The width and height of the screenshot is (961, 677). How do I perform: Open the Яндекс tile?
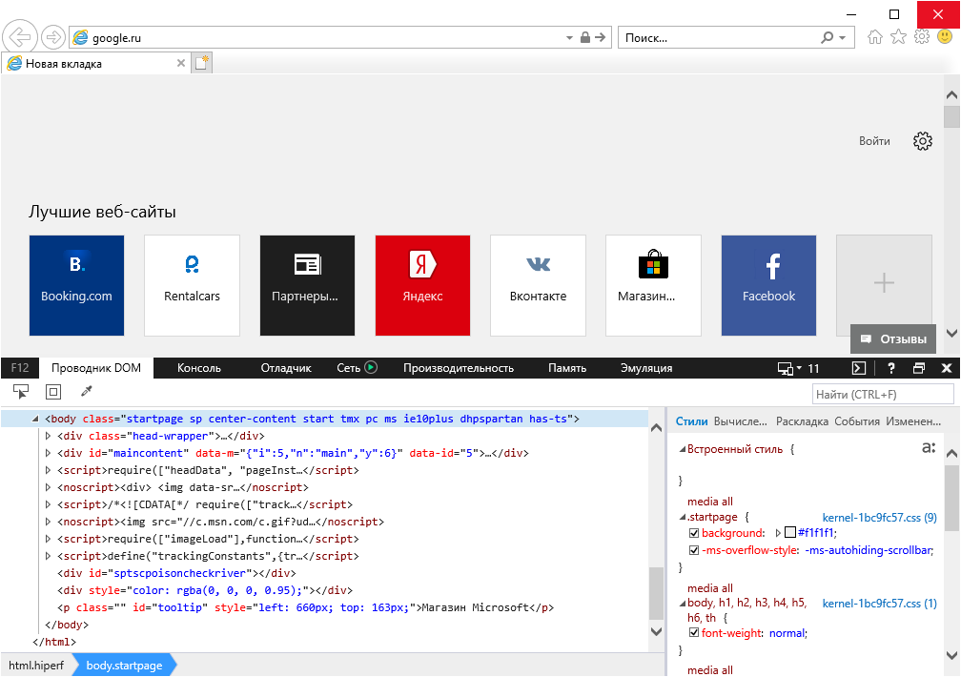coord(423,285)
